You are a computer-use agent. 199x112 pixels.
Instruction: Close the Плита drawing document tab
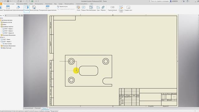[47, 108]
